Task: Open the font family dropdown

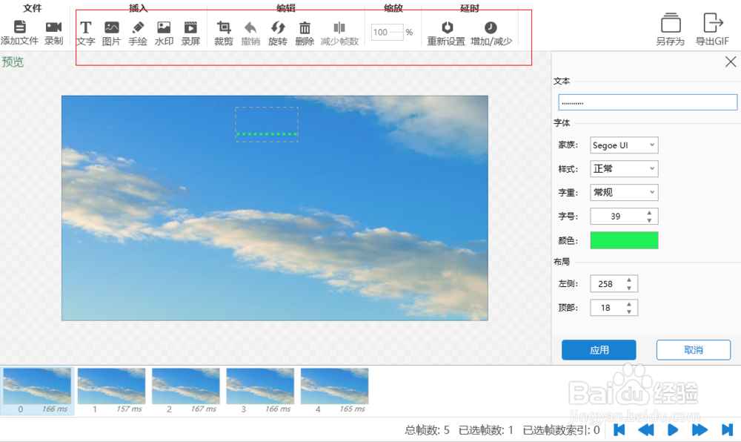Action: click(624, 145)
